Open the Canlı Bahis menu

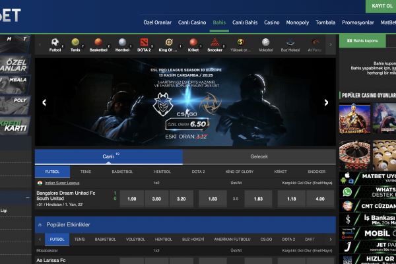[x=245, y=22]
